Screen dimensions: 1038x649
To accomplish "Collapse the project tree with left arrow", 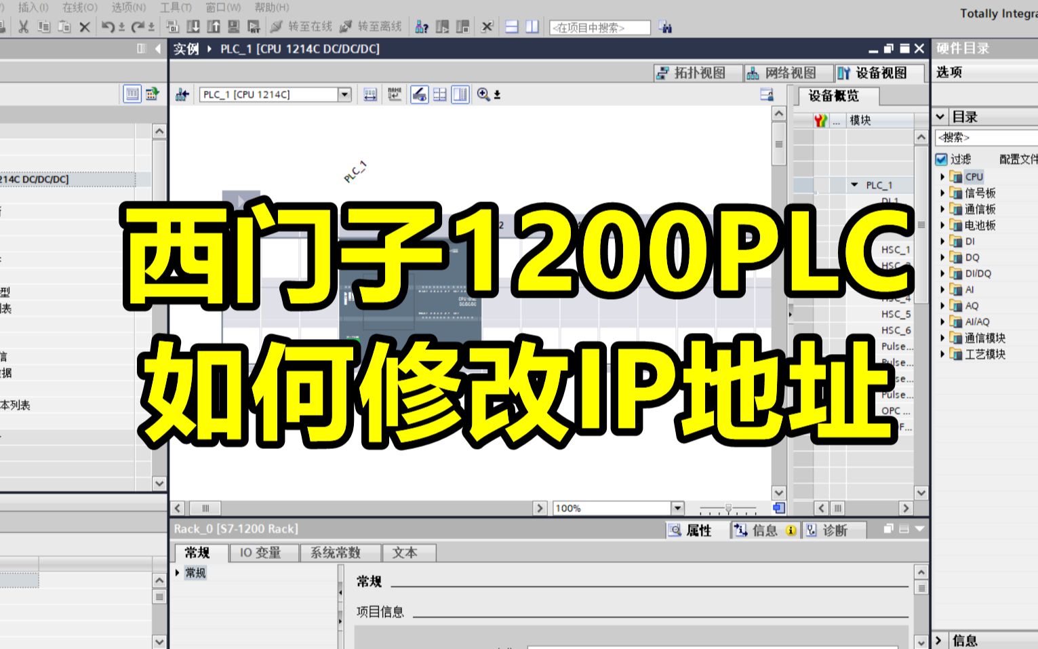I will (158, 48).
